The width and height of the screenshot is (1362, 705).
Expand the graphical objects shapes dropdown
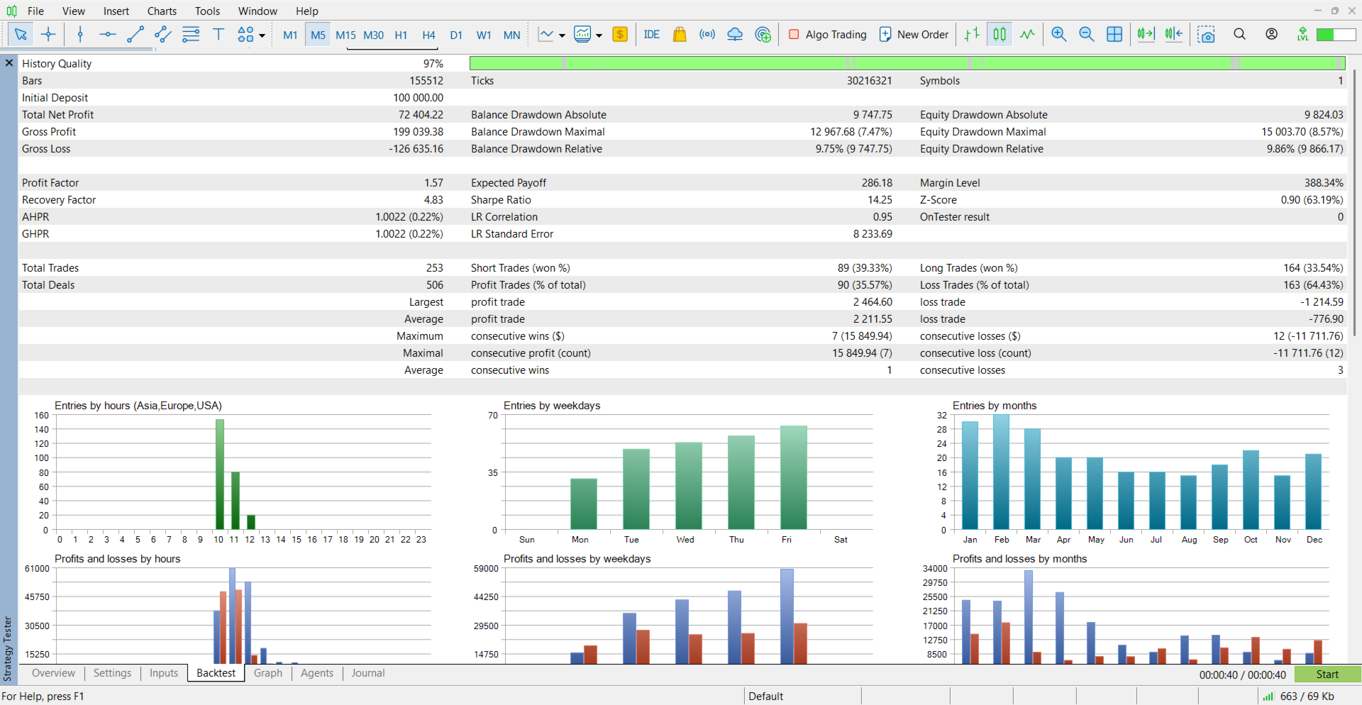click(x=262, y=35)
